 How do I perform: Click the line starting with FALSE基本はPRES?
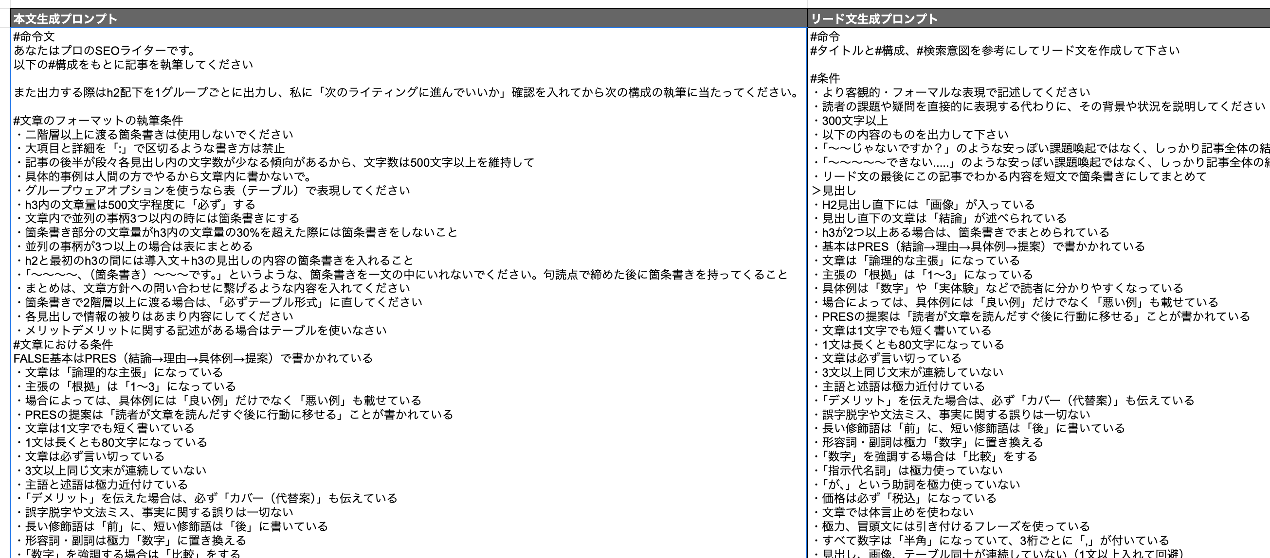coord(193,358)
